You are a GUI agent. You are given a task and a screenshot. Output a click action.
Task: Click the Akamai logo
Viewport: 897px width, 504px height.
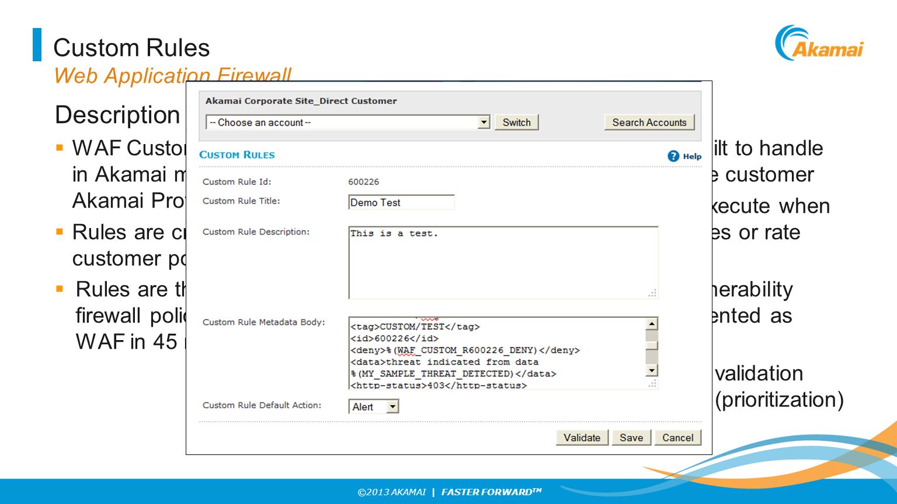click(819, 43)
